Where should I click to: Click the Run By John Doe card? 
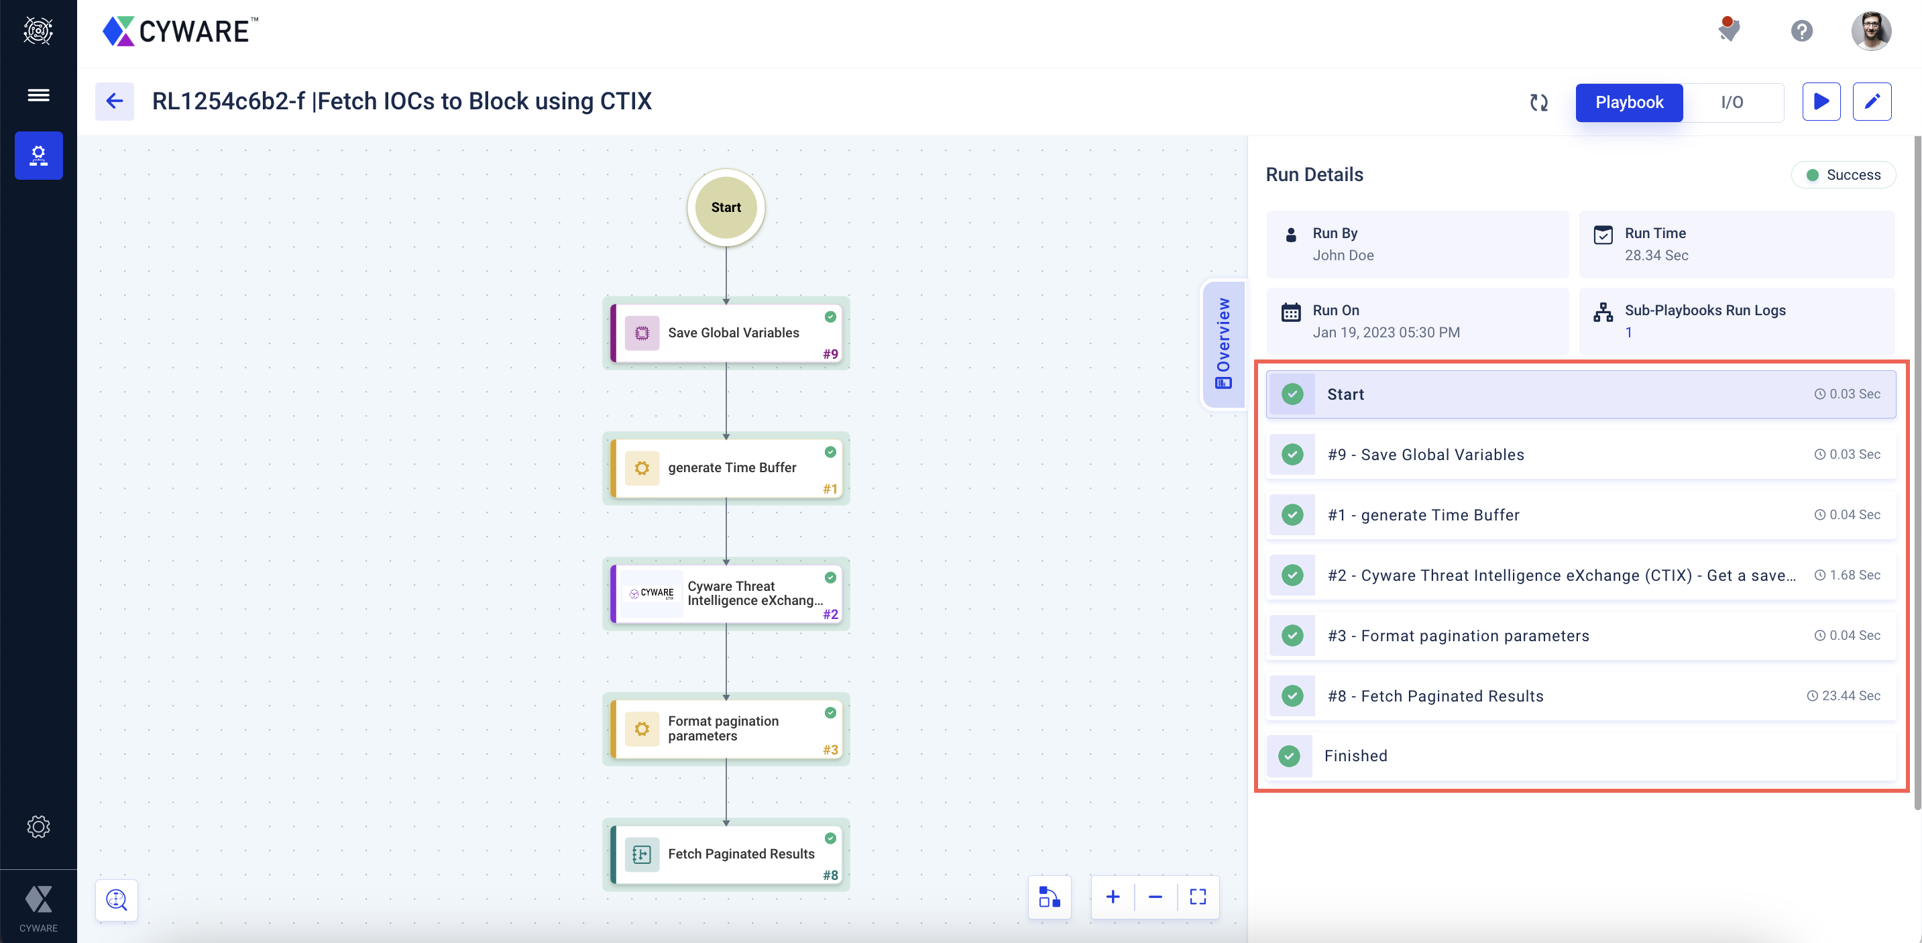1417,244
